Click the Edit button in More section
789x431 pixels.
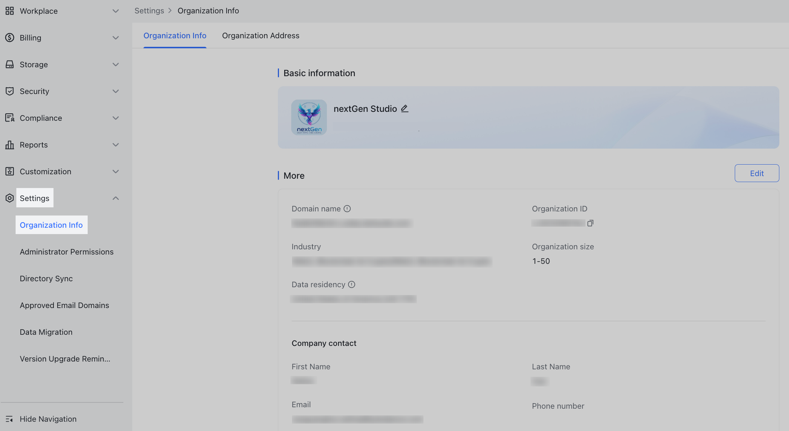pos(757,173)
